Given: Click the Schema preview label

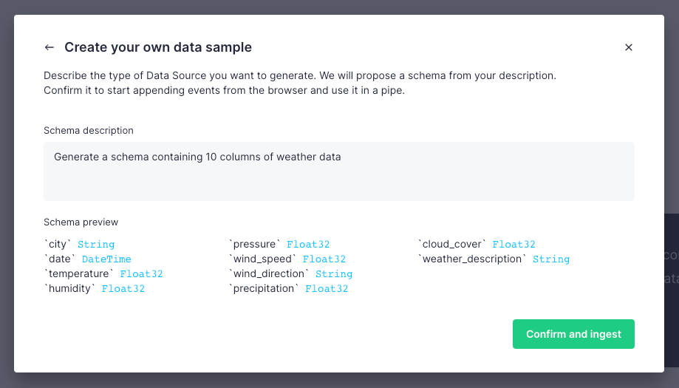Looking at the screenshot, I should 81,222.
